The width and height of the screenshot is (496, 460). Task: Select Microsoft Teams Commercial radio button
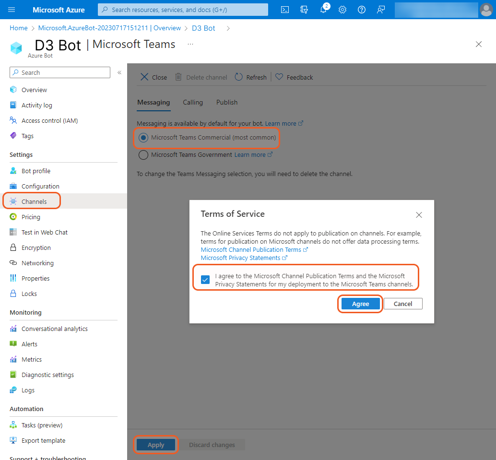click(x=143, y=138)
